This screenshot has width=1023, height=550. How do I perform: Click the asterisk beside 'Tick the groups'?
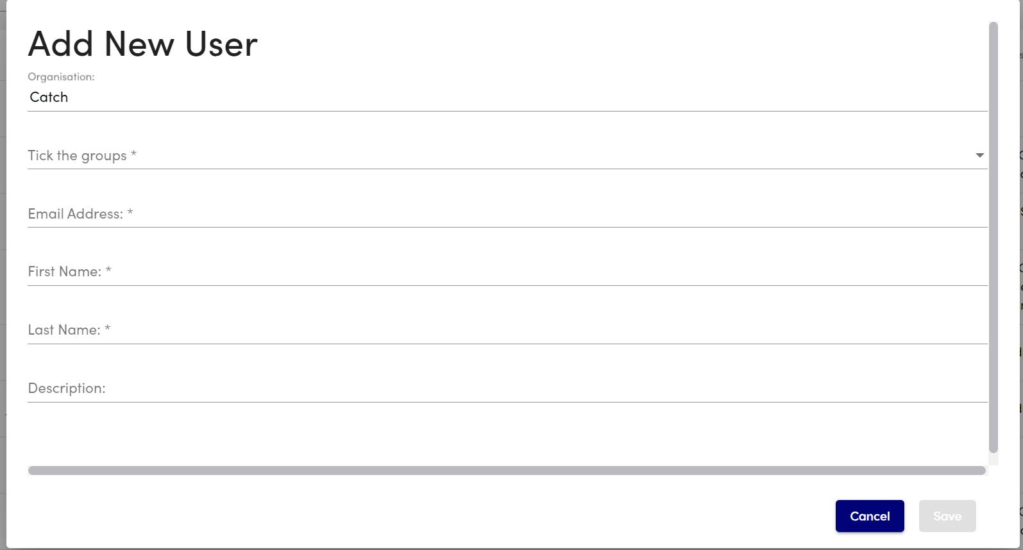point(133,154)
